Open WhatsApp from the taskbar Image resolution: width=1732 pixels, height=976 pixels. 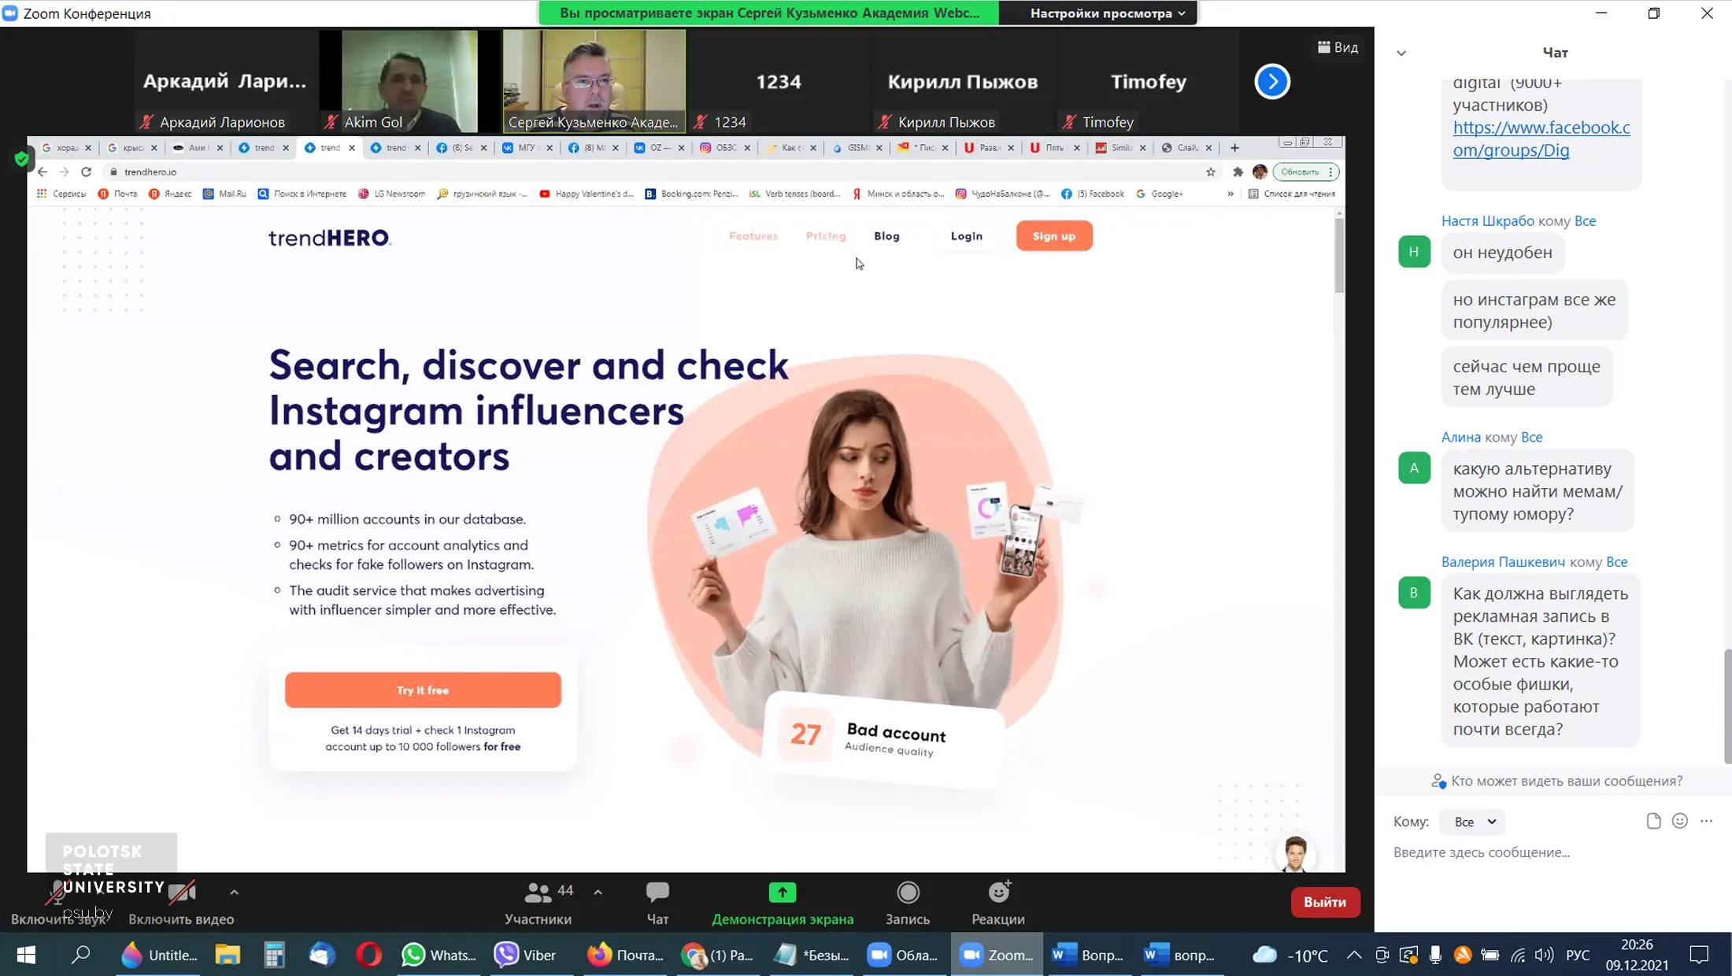(439, 955)
